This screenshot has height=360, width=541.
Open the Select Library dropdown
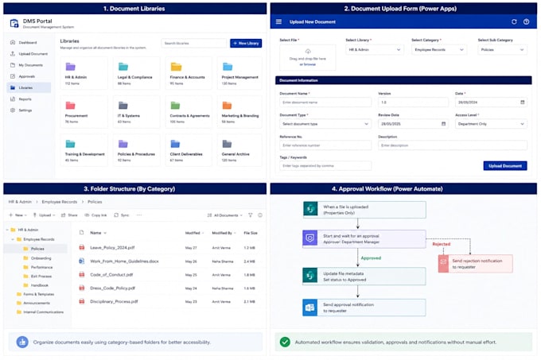tap(375, 50)
